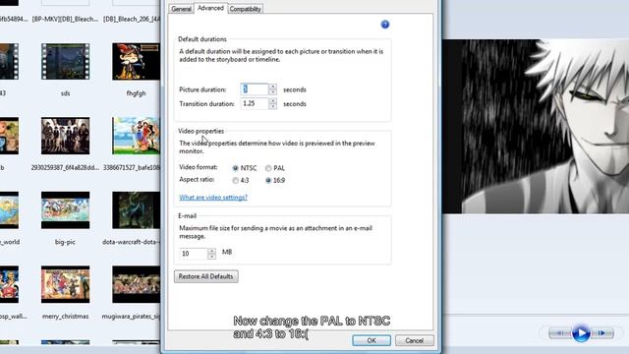Screen dimensions: 629x354
Task: Click the [BP-MKV][DB]_Bleach file name
Action: click(x=65, y=19)
